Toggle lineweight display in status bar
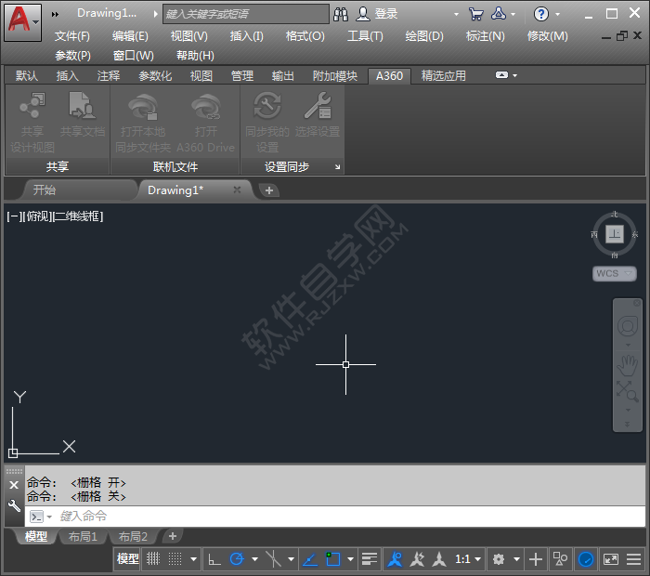Image resolution: width=650 pixels, height=576 pixels. pyautogui.click(x=370, y=559)
